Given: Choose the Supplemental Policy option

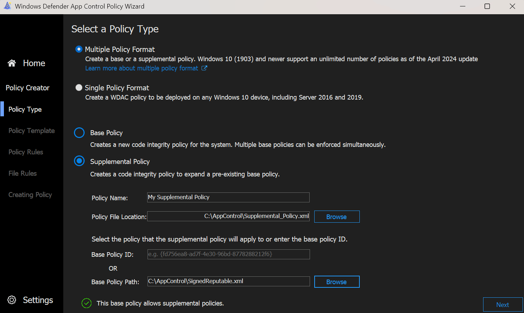Looking at the screenshot, I should click(x=79, y=161).
